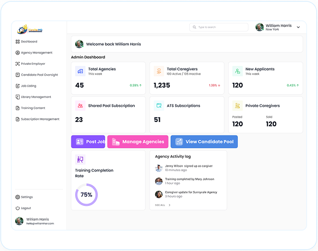
Task: Open Candidate Pool Oversight page
Action: coord(37,75)
